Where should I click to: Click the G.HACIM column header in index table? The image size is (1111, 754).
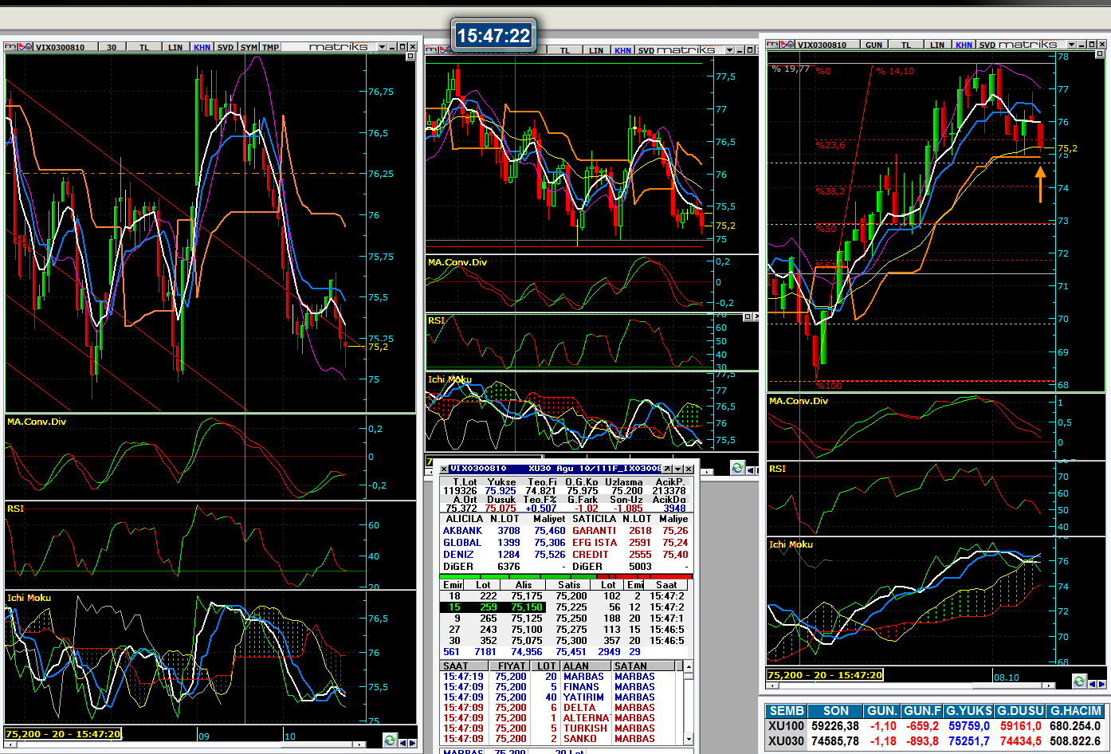[1075, 711]
